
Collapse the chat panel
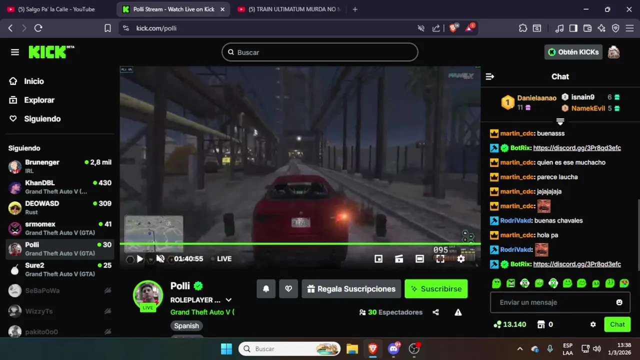[490, 76]
